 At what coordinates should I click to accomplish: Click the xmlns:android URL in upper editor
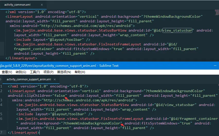click(x=86, y=26)
